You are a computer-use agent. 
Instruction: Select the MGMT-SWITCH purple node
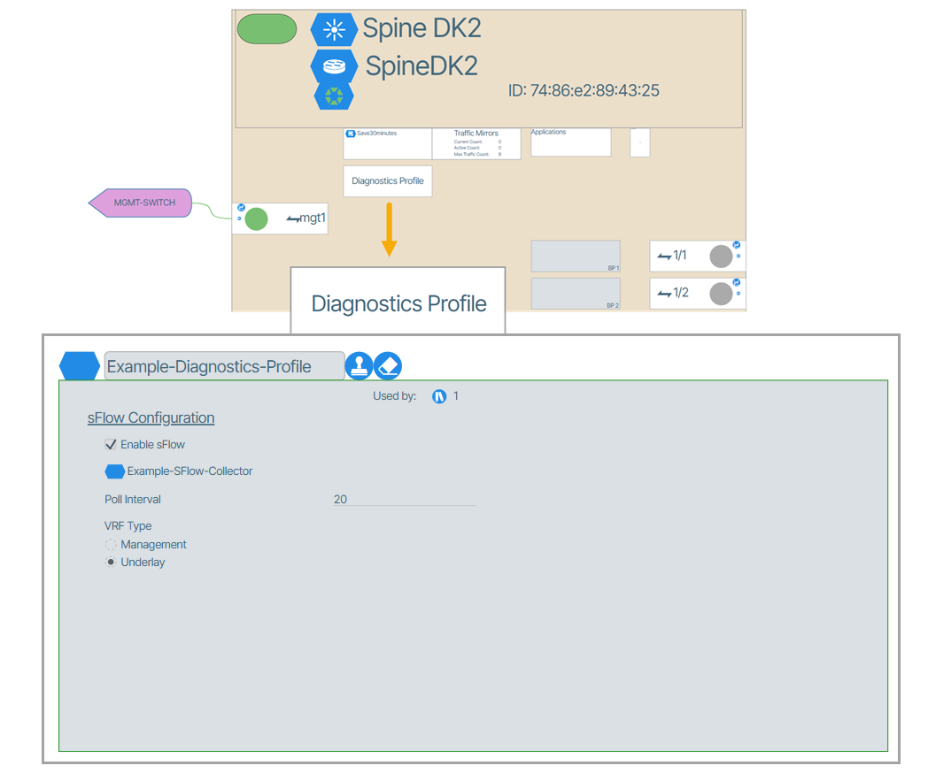click(x=142, y=203)
